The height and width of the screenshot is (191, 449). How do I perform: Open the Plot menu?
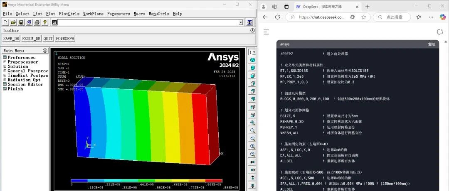51,14
